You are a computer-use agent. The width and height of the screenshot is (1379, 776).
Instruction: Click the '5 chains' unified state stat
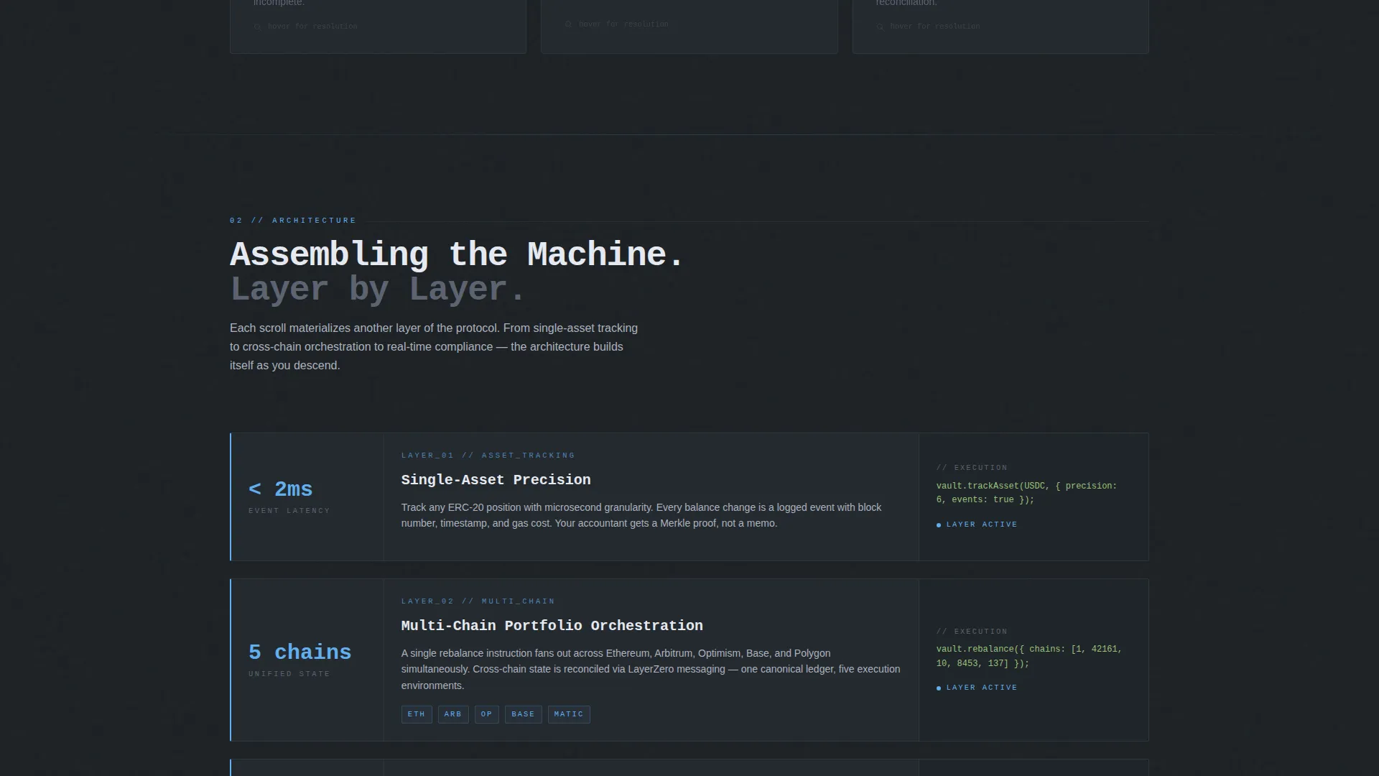click(x=300, y=652)
